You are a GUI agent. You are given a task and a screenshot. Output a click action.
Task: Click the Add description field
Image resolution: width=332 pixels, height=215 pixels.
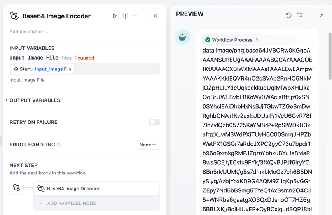coord(29,32)
